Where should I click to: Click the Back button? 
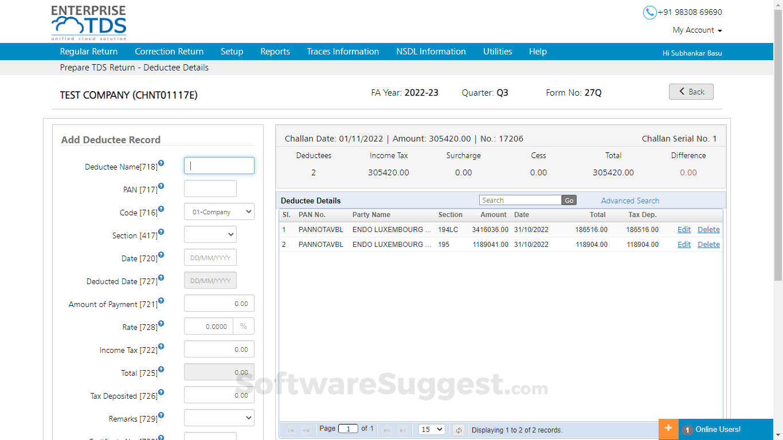tap(691, 91)
